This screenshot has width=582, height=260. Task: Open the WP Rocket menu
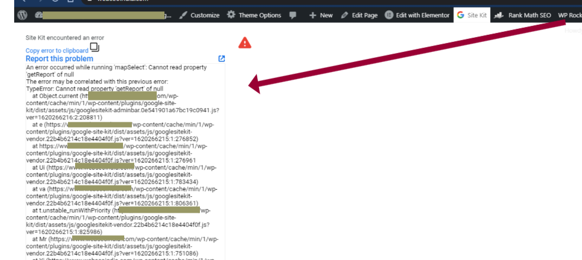[570, 15]
